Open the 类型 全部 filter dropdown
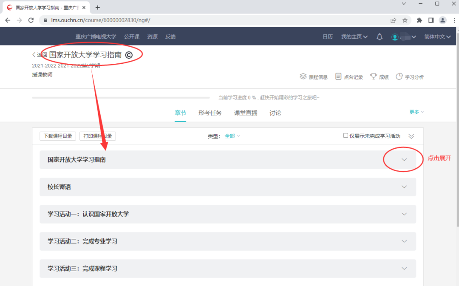Screen dimensions: 459x286 (232, 136)
